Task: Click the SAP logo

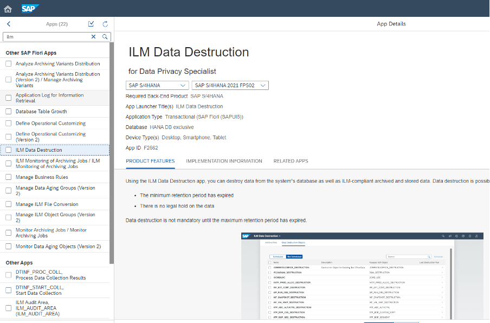Action: [x=30, y=9]
